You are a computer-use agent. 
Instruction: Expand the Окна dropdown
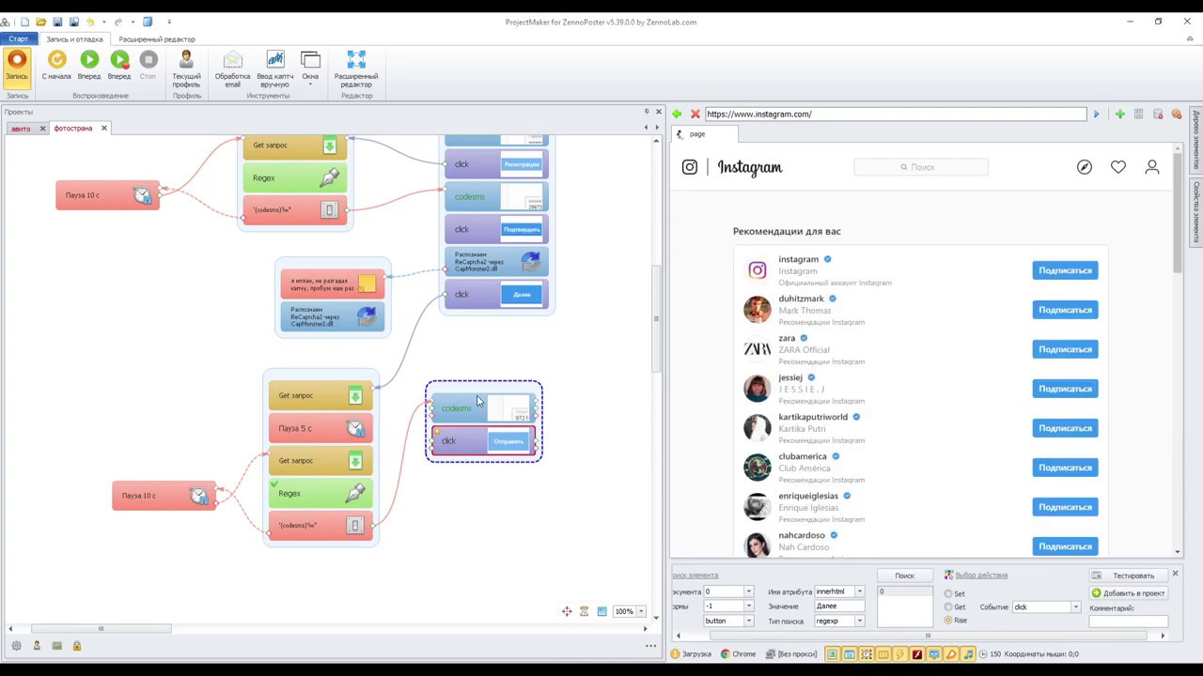310,69
